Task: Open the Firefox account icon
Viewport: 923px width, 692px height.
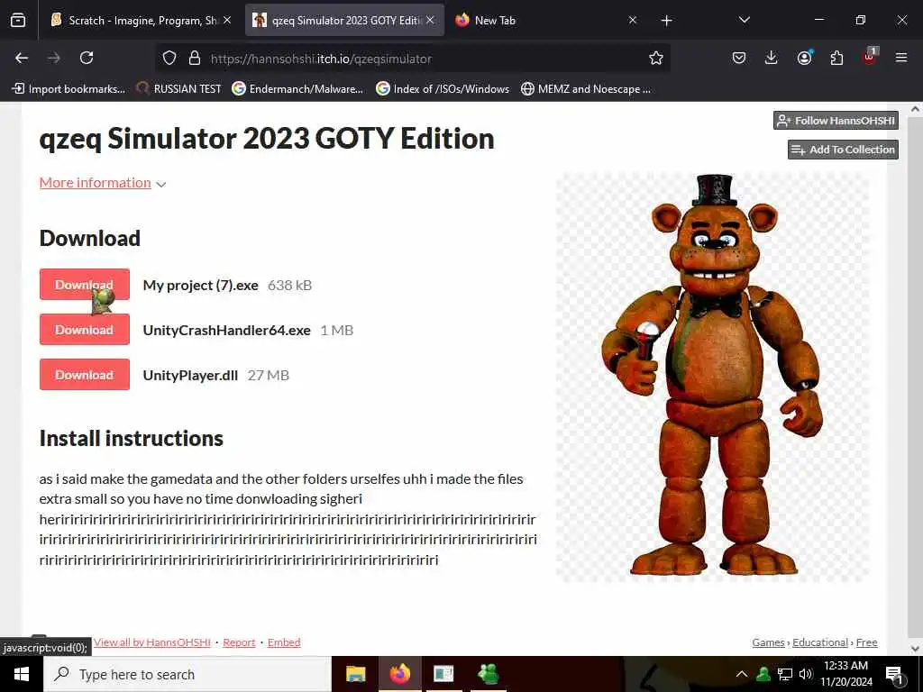Action: pos(804,58)
